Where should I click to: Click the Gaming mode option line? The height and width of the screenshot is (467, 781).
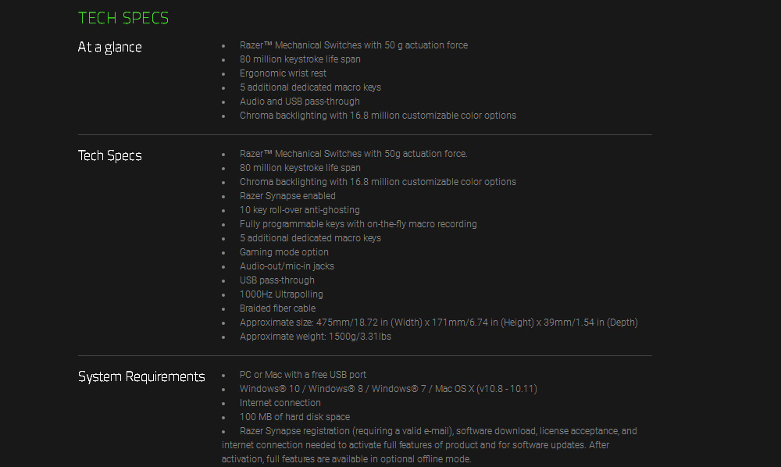coord(284,252)
